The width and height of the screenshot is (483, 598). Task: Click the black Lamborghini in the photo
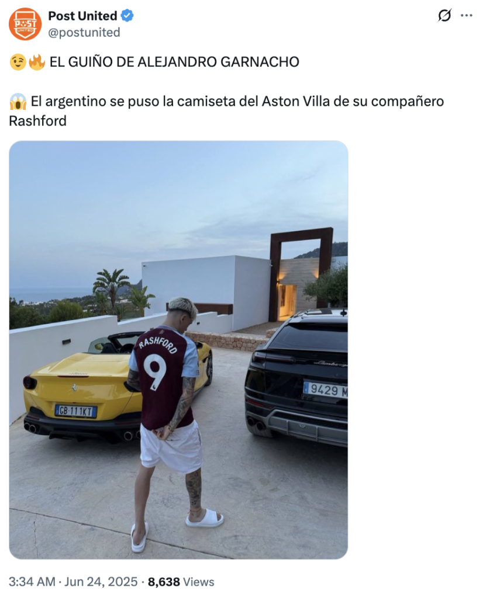[296, 378]
